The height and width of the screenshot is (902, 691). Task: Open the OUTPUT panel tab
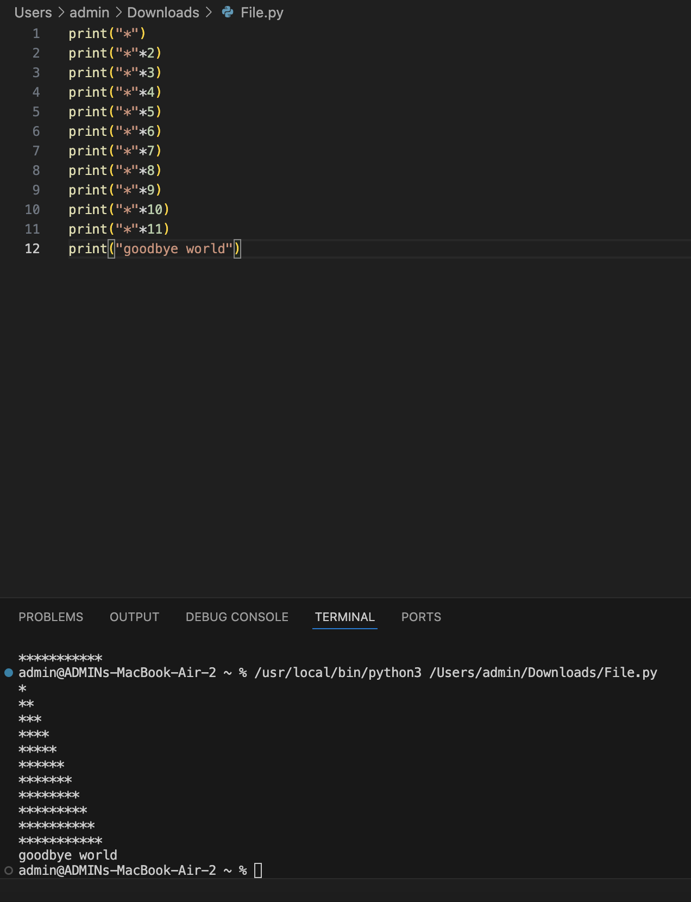point(134,617)
